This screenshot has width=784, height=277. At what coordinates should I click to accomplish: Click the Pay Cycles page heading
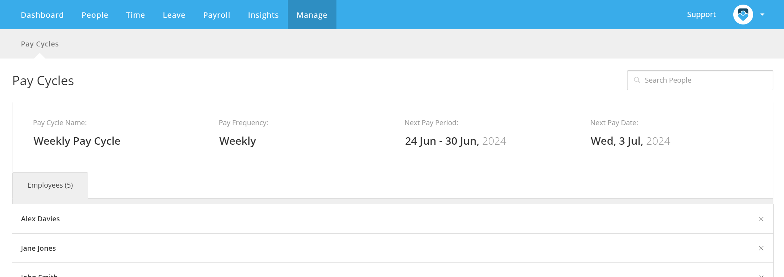point(43,81)
